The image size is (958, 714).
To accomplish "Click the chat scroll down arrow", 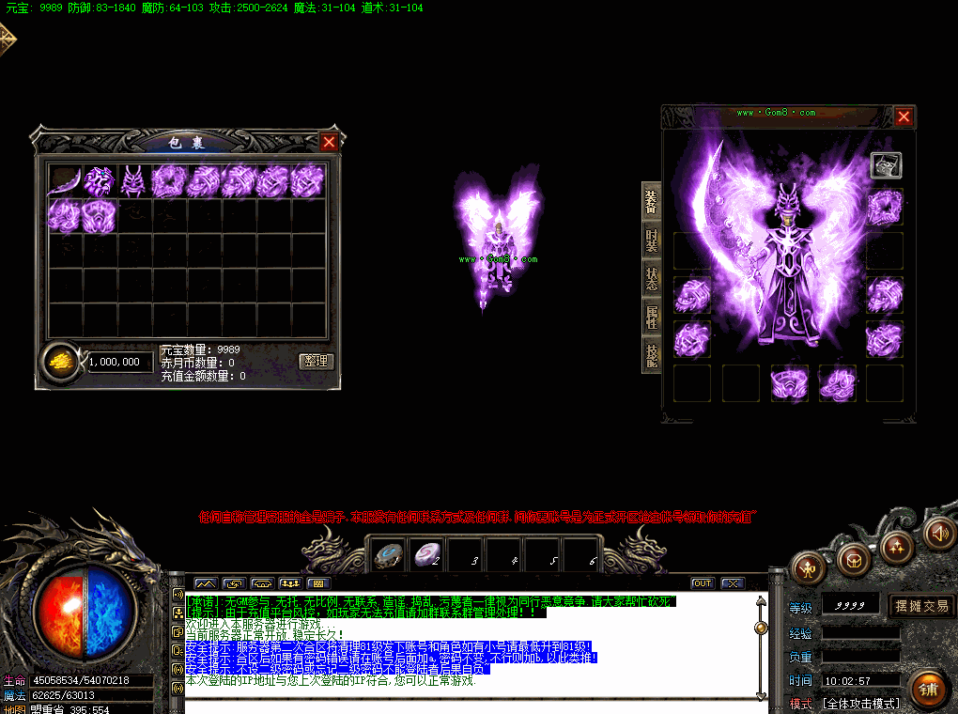I will 761,695.
